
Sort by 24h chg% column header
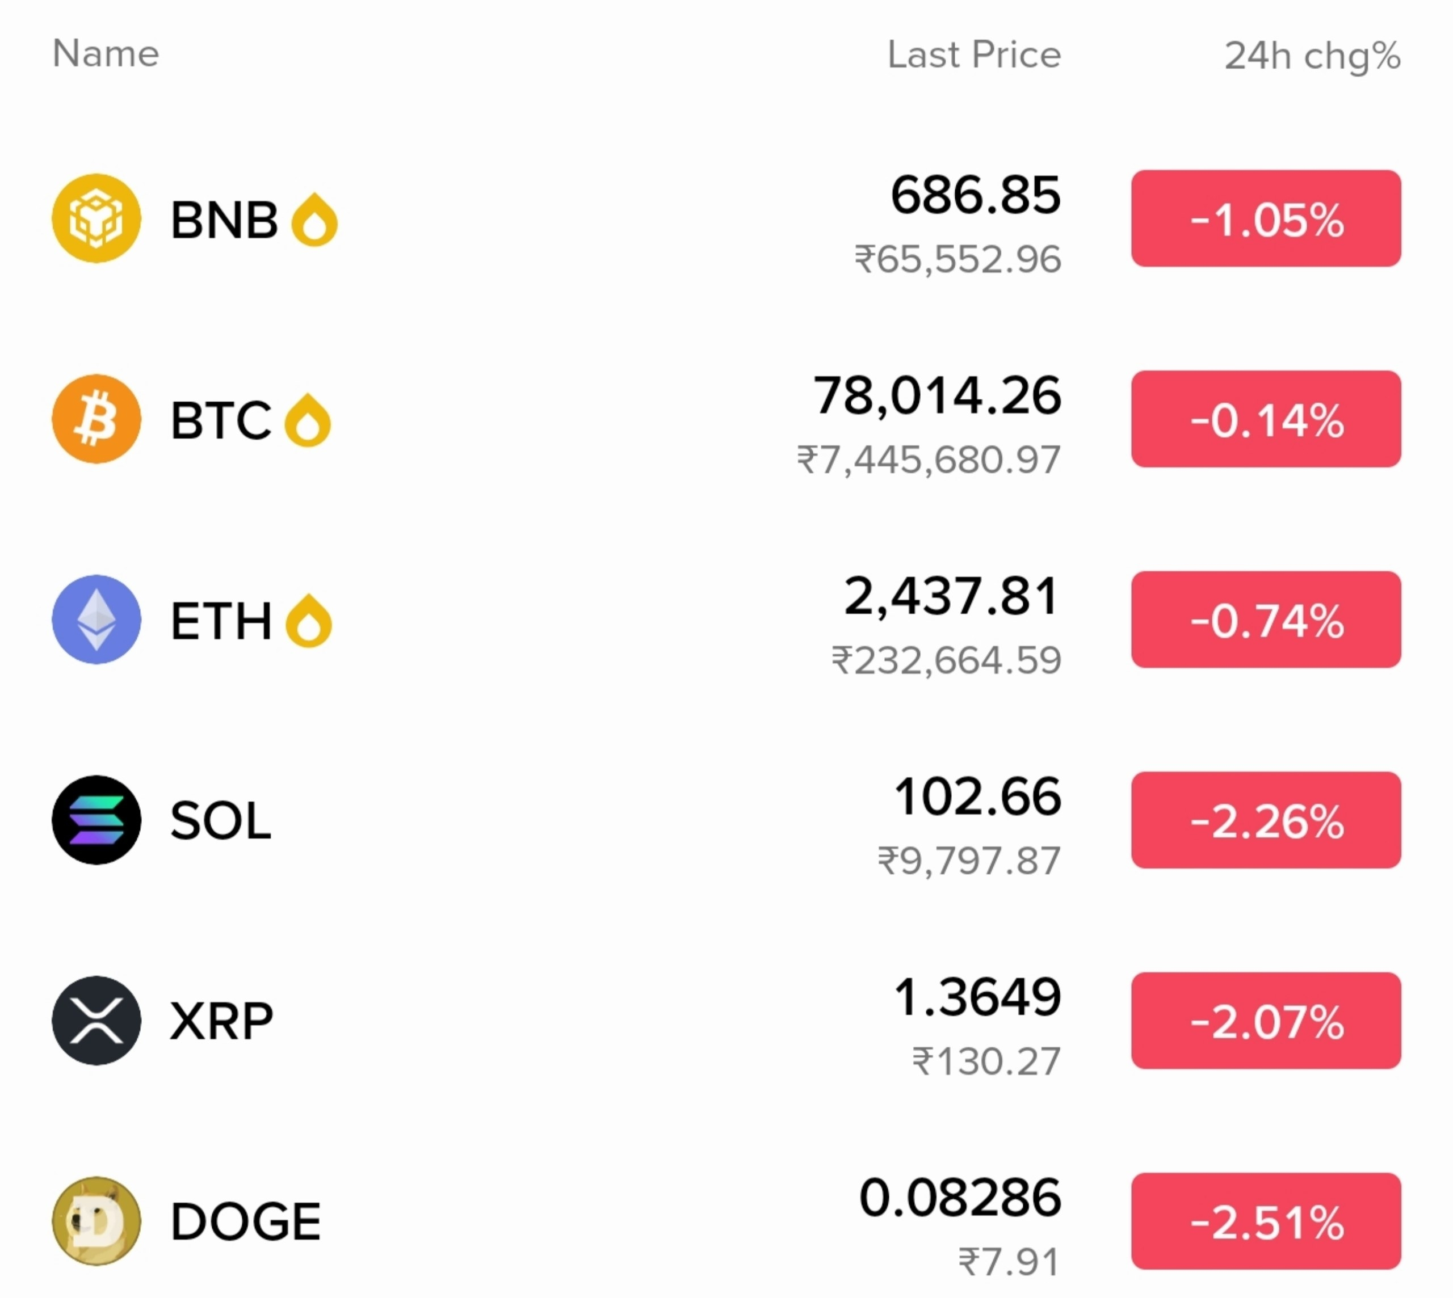tap(1312, 56)
